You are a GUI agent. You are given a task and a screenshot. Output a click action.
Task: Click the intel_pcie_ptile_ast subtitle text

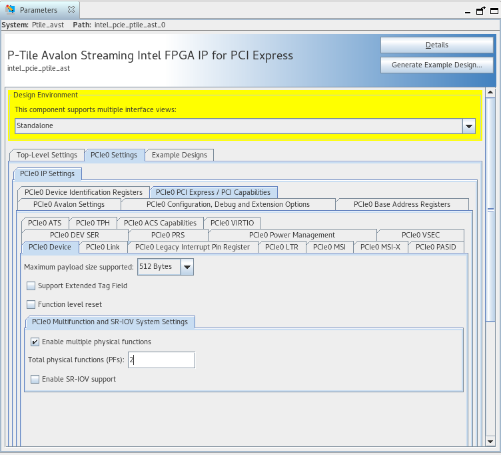click(x=39, y=69)
